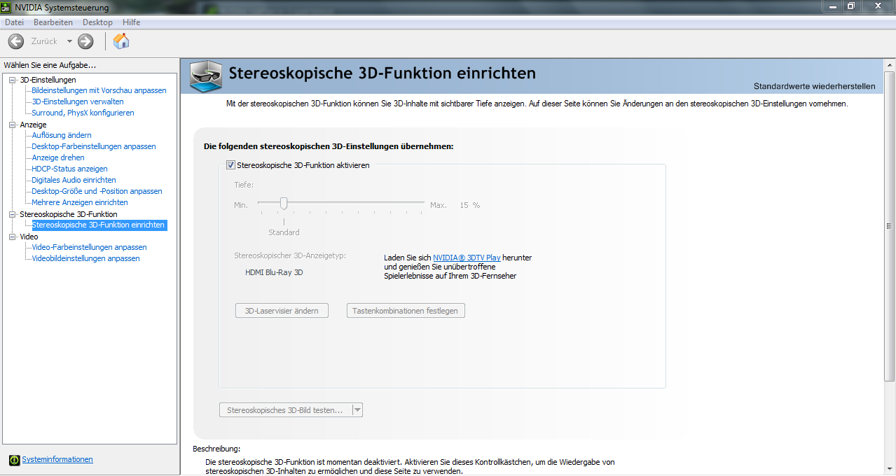Collapse the Video tree node
896x476 pixels.
click(x=12, y=237)
